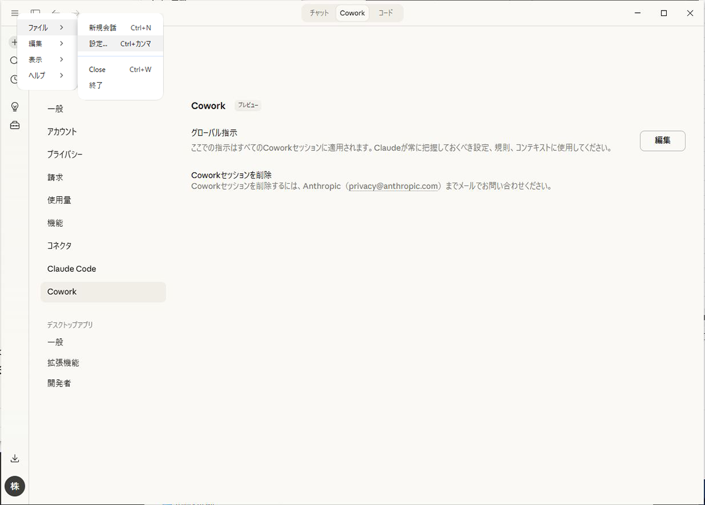
Task: Open the toolbox icon in the sidebar
Action: pos(15,125)
